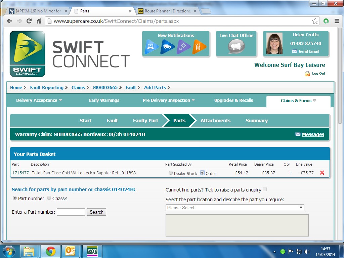Select Chassis search option
This screenshot has width=344, height=258.
tap(49, 198)
